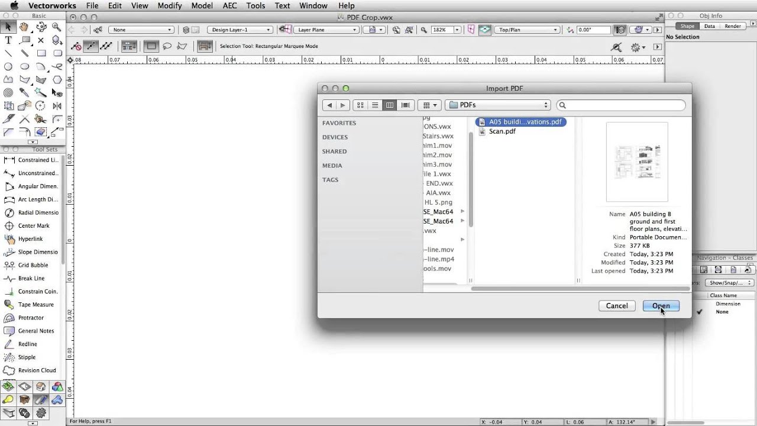
Task: Select the Rectangle tool
Action: [x=41, y=53]
